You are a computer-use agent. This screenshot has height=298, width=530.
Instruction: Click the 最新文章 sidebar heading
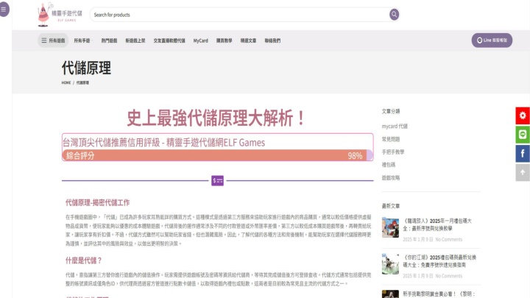click(x=391, y=206)
